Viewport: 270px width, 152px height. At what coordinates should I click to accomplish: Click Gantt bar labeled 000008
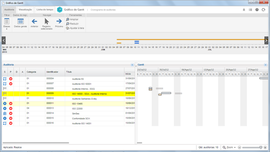point(150,89)
